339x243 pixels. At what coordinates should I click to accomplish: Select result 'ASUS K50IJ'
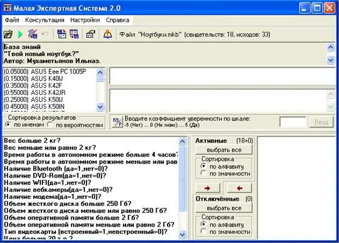pos(33,100)
